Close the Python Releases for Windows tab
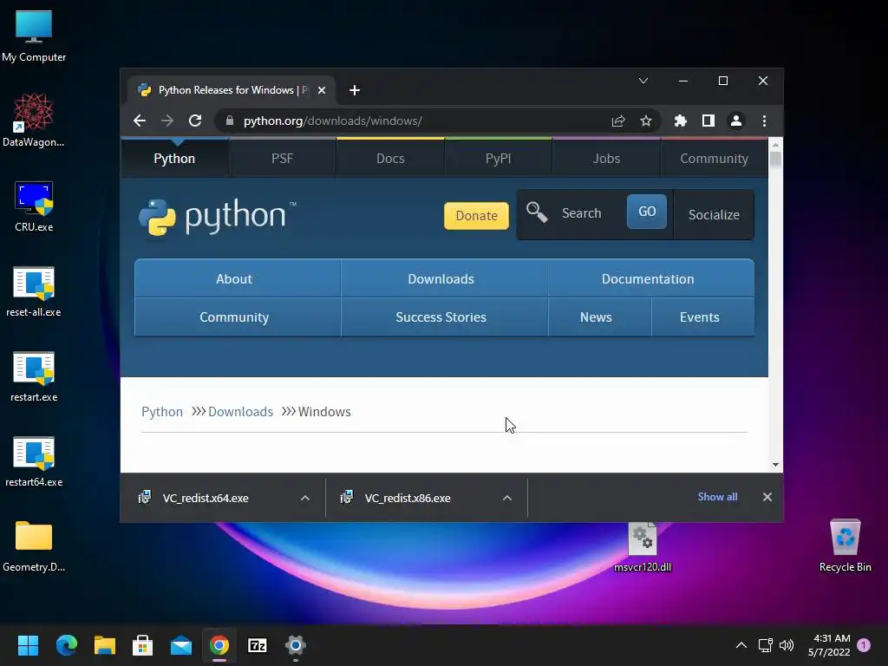 point(322,90)
